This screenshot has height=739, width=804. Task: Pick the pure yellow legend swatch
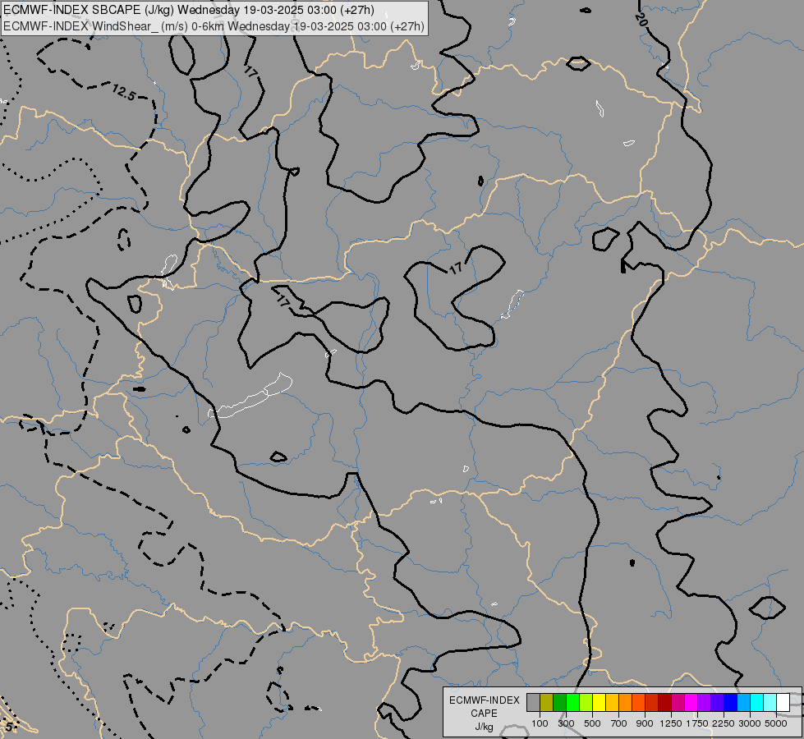point(599,702)
